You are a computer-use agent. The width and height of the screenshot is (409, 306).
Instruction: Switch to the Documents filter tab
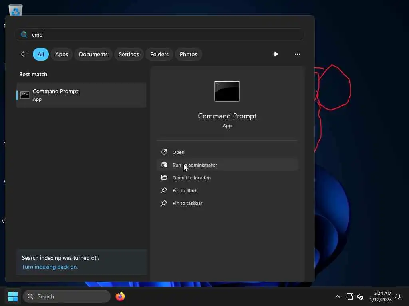[93, 54]
